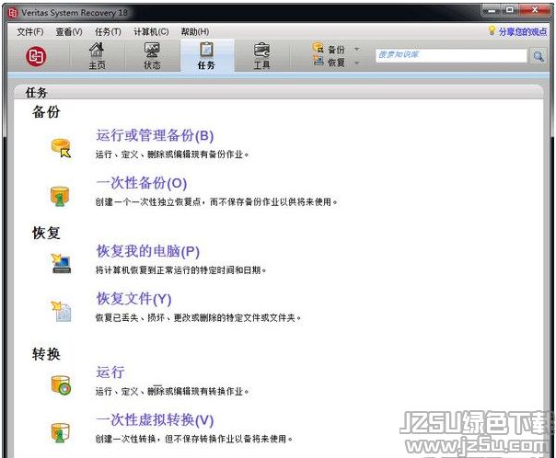Click description 运行、定义、删除或编辑现有转换作业。
Image resolution: width=556 pixels, height=458 pixels.
172,392
